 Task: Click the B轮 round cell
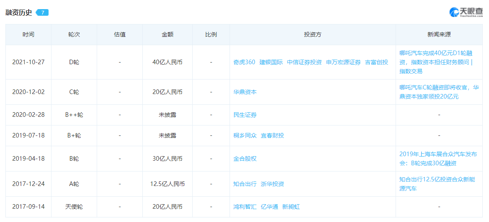click(74, 159)
